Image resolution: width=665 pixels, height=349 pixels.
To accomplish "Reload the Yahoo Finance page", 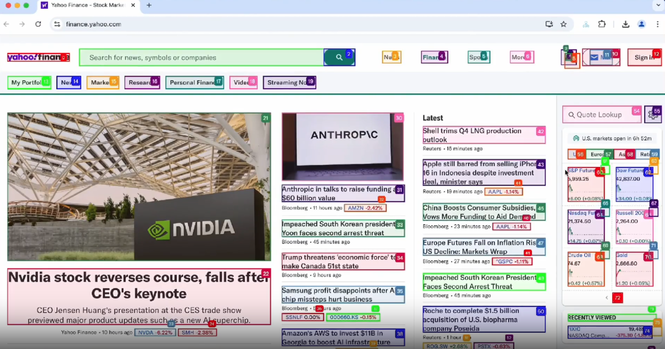I will pyautogui.click(x=38, y=24).
